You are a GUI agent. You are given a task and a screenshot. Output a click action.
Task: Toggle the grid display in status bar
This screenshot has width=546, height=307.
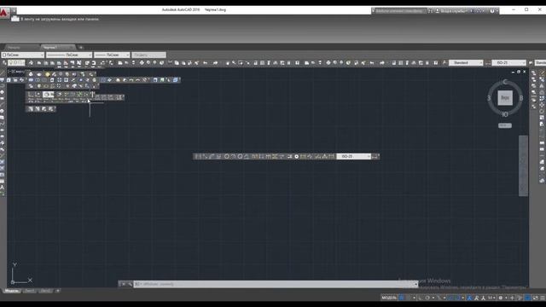pyautogui.click(x=402, y=298)
